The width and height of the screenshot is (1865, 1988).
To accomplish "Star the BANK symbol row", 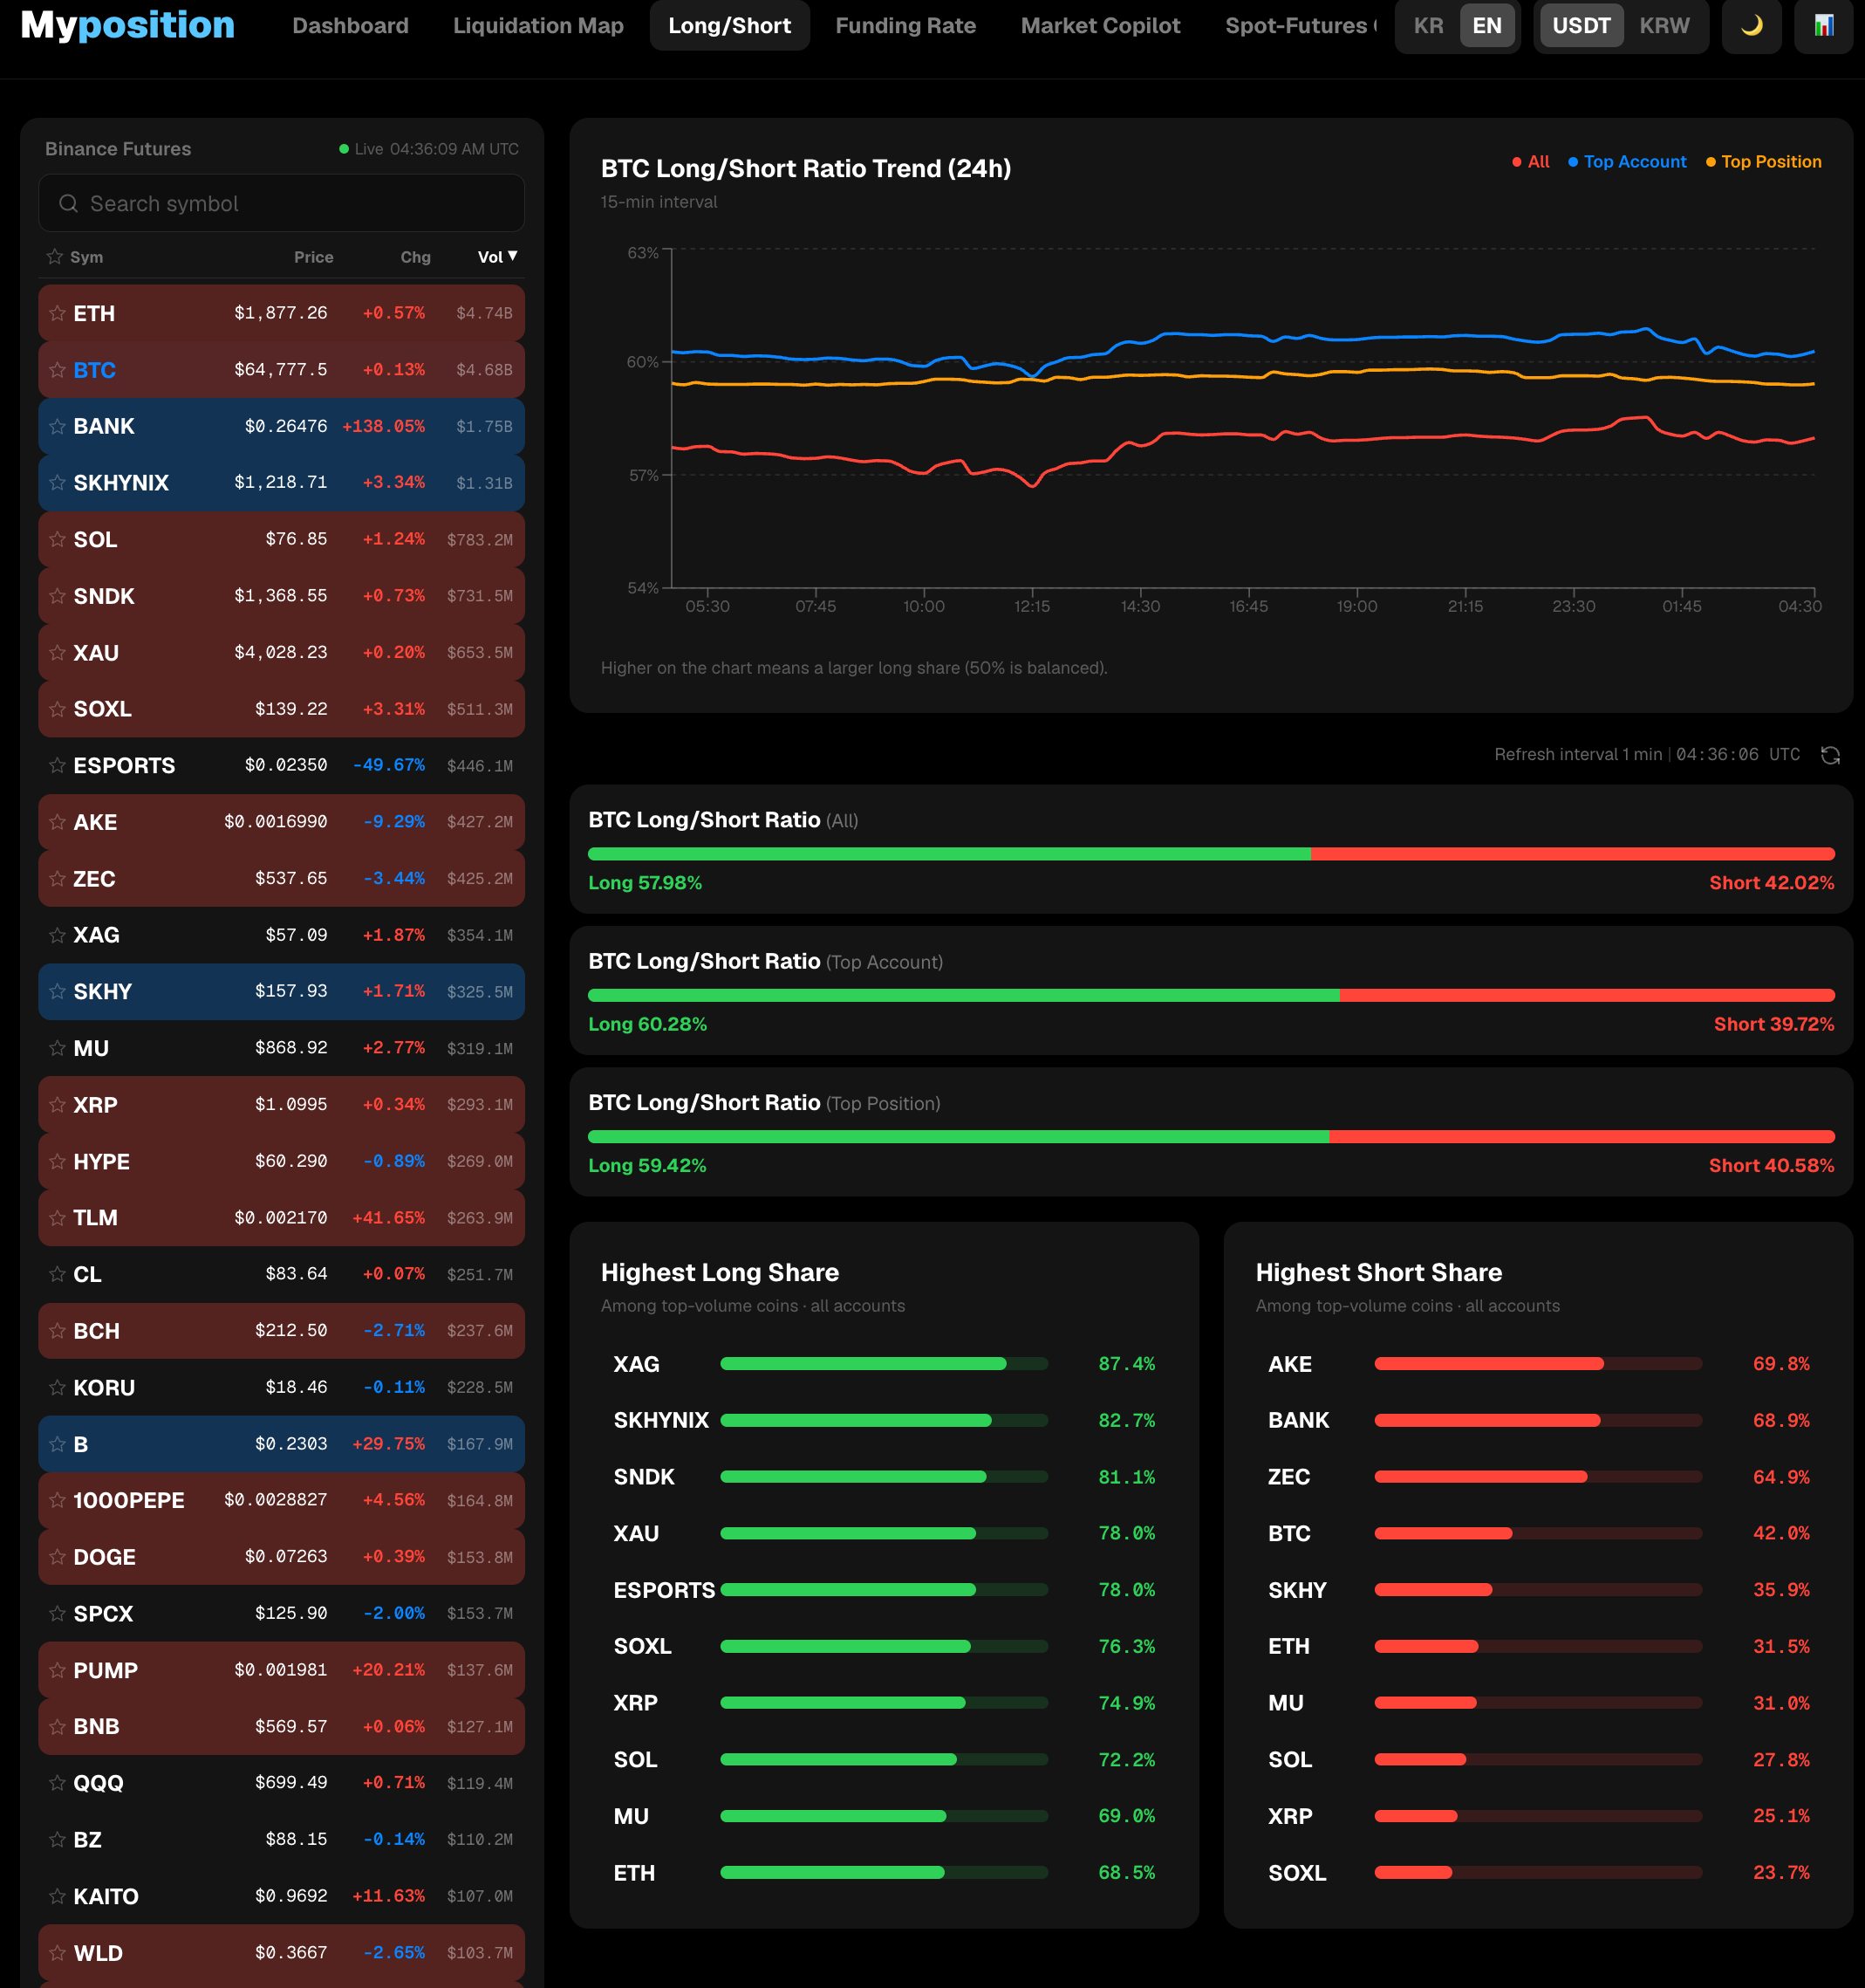I will (x=58, y=426).
